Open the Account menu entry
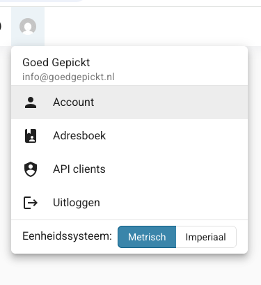Image resolution: width=261 pixels, height=285 pixels. tap(129, 102)
